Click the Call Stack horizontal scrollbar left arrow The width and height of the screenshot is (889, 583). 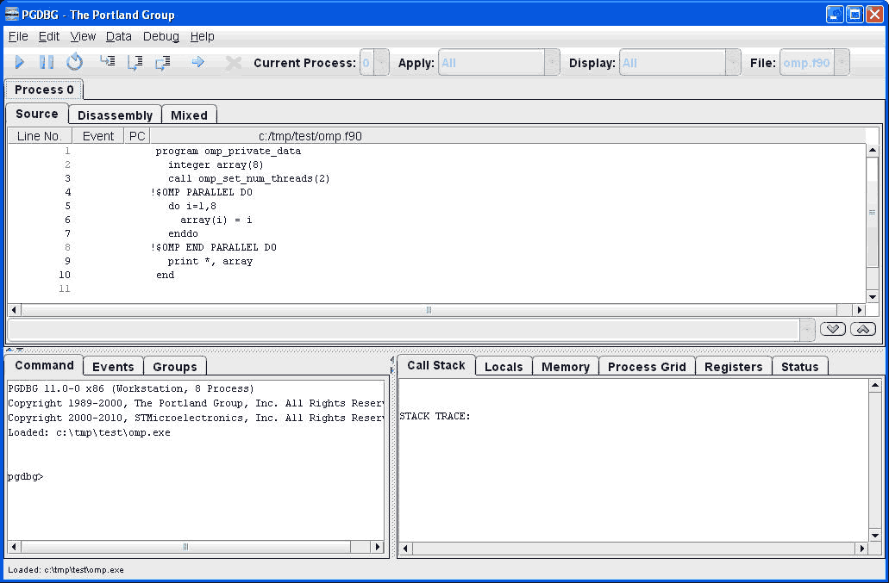pyautogui.click(x=405, y=548)
